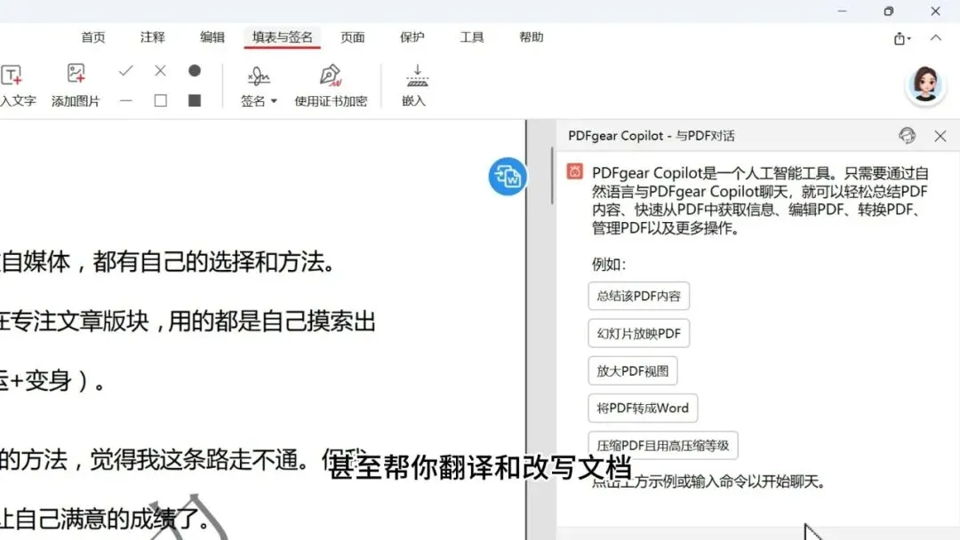Open the share export icon menu
The width and height of the screenshot is (960, 540).
[x=902, y=38]
